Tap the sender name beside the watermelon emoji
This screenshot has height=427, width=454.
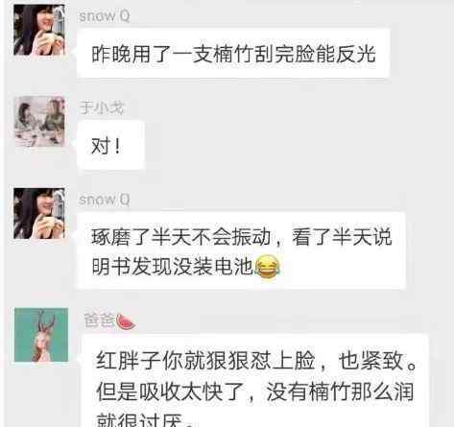[x=99, y=320]
